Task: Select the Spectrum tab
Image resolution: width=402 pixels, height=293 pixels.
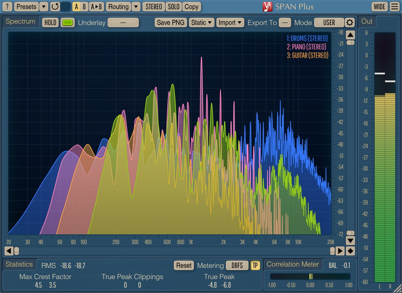Action: (20, 22)
